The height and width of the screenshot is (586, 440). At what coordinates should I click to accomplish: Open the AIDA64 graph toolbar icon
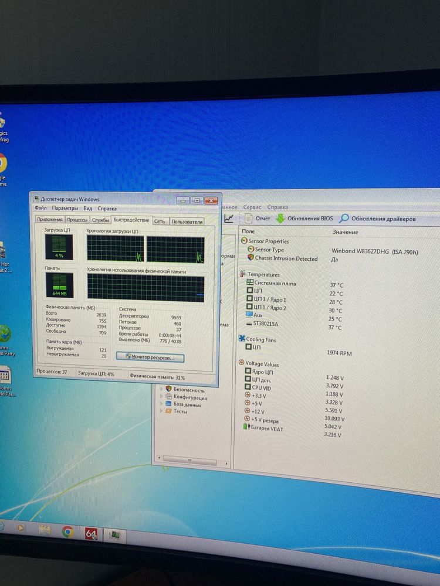coord(229,218)
